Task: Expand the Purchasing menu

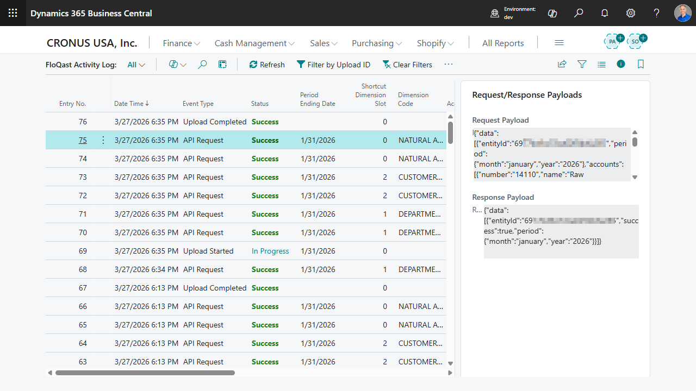Action: [377, 43]
